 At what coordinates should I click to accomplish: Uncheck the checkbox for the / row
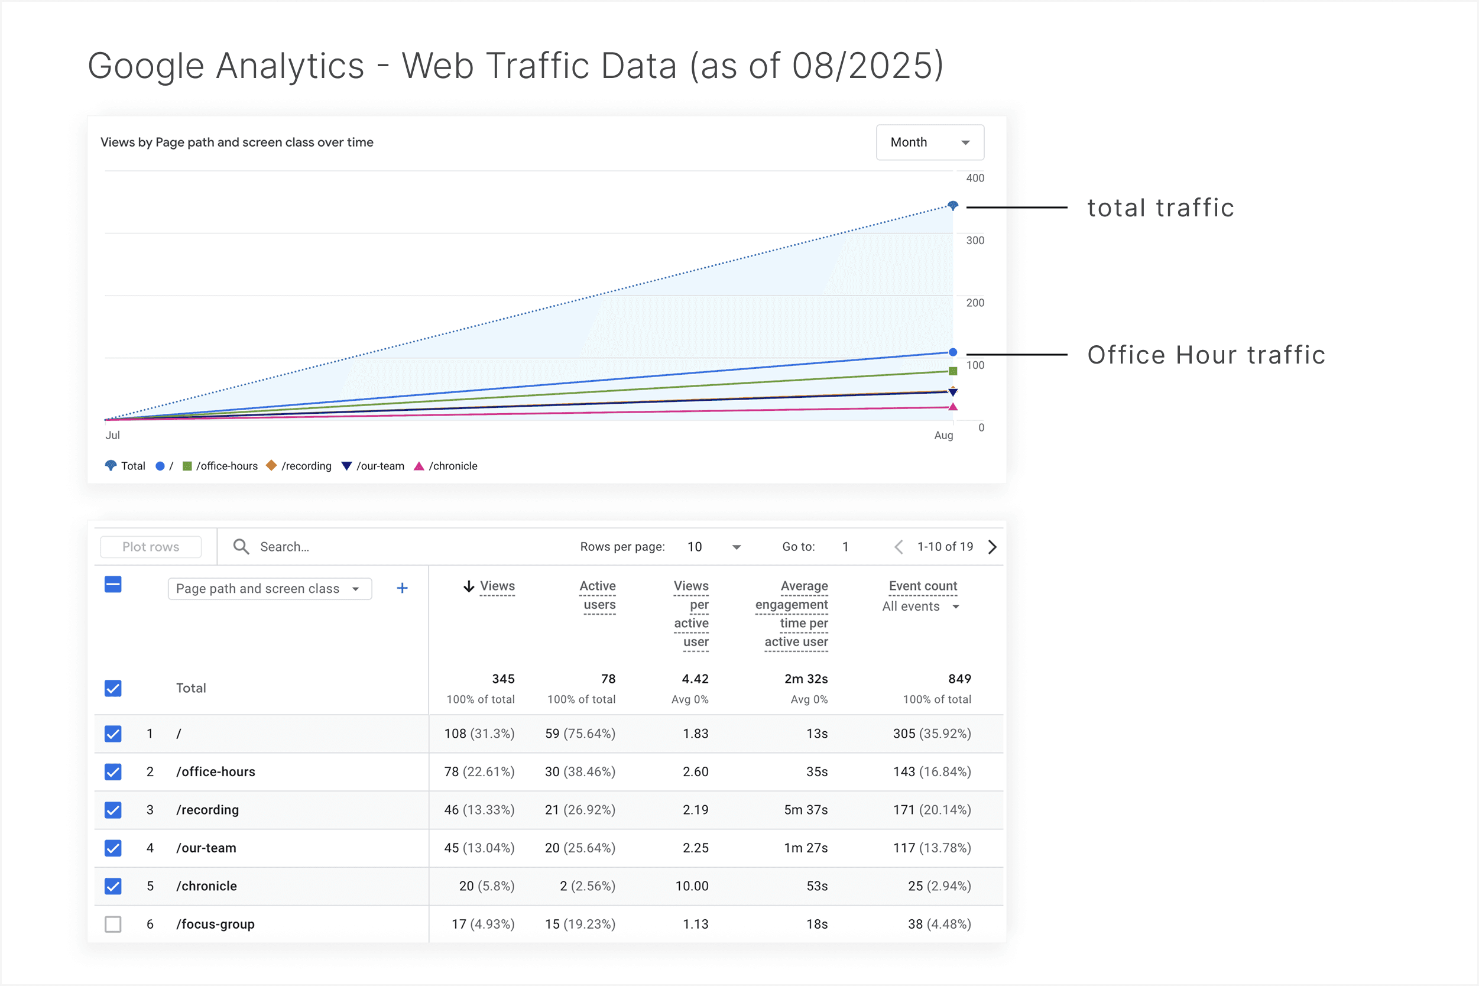pyautogui.click(x=113, y=734)
